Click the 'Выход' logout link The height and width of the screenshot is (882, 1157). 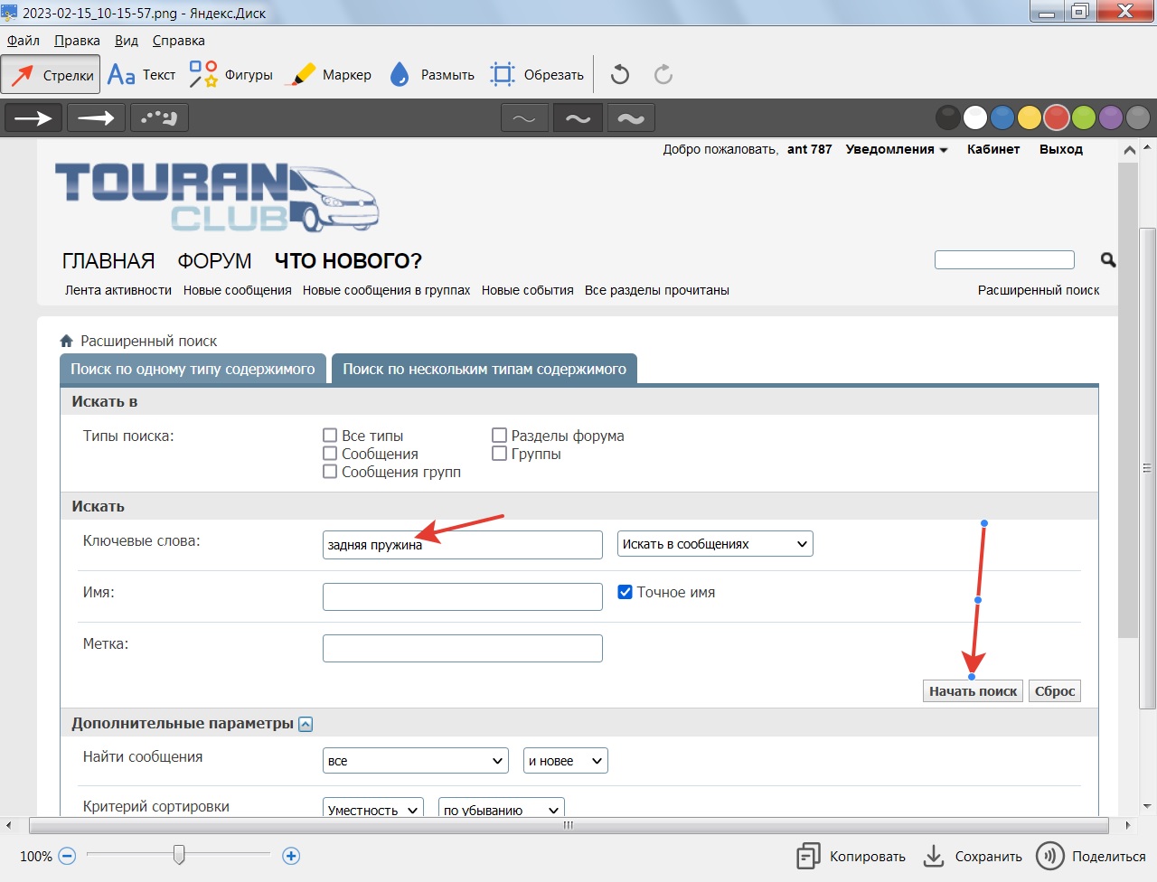1061,149
